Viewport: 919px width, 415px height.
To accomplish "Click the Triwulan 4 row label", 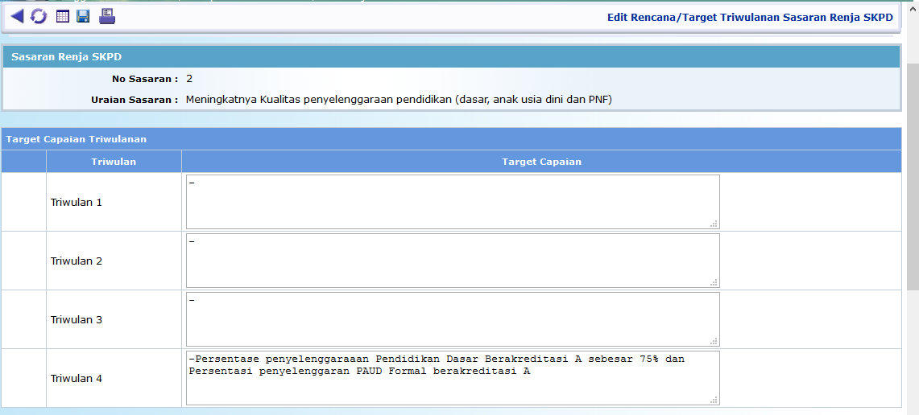I will tap(77, 378).
